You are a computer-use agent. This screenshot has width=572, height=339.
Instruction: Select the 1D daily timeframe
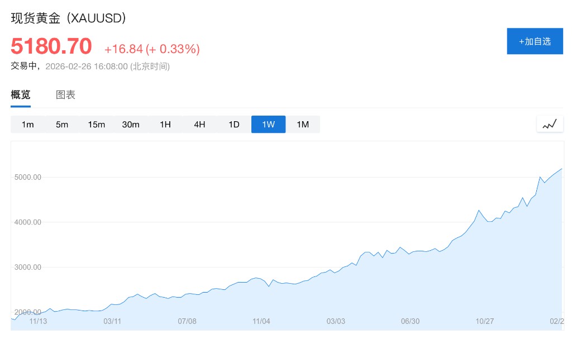[234, 125]
